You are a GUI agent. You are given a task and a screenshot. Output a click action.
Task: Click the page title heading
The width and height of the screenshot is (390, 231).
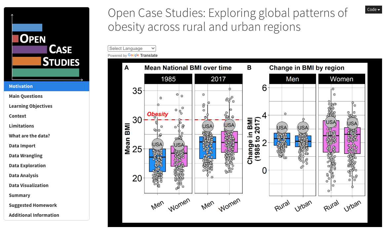click(x=228, y=20)
